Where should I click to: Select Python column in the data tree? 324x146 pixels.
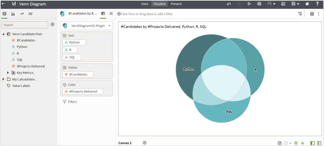[22, 47]
